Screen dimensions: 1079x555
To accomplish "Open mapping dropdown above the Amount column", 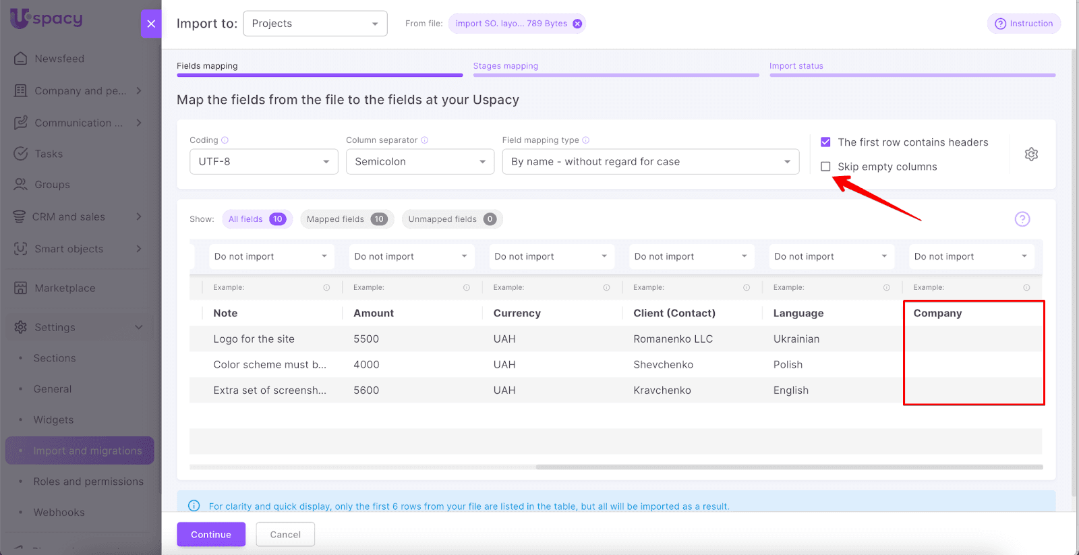I will pos(411,257).
